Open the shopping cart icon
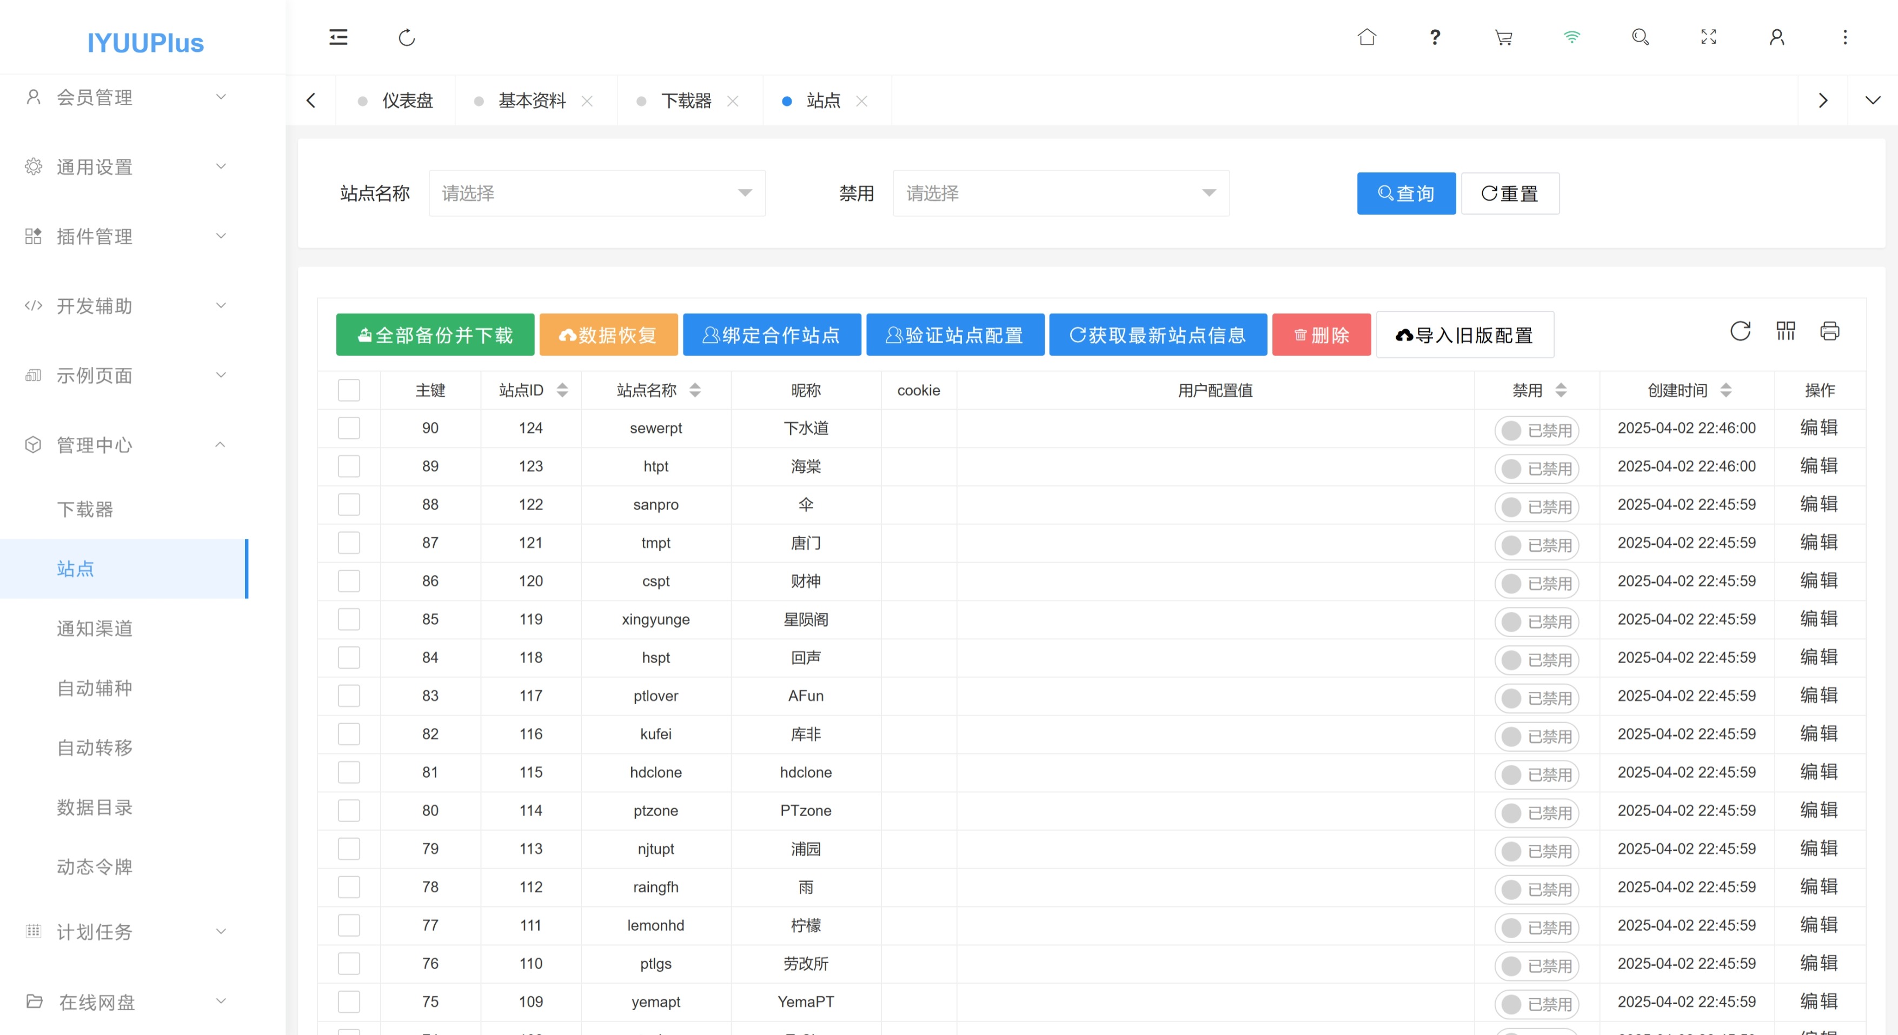Screen dimensions: 1898x1035 1503,37
